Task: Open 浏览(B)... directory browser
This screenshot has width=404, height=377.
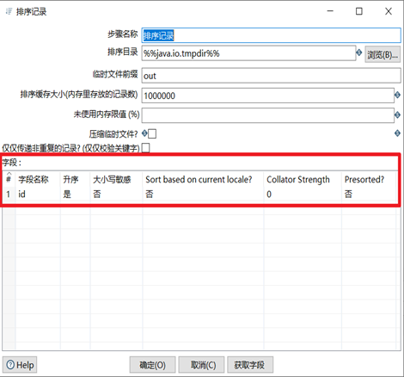Action: 383,54
